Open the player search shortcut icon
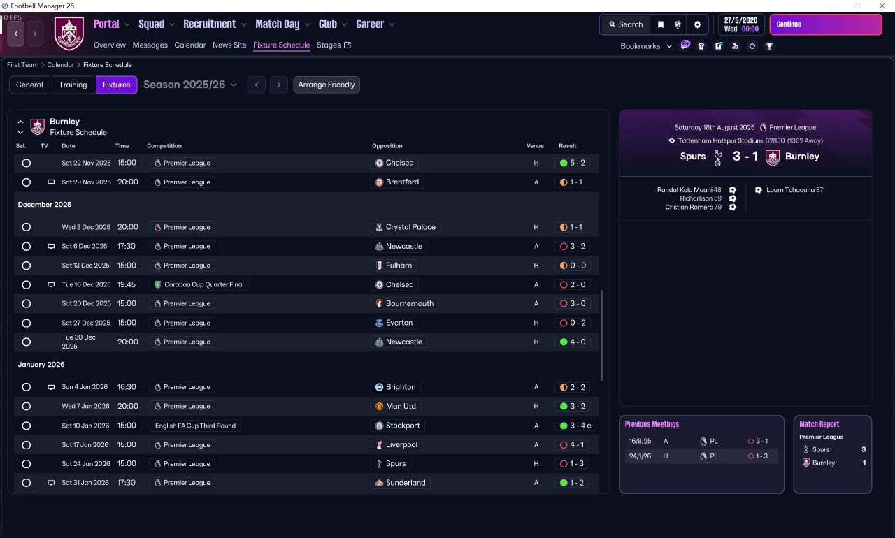 point(735,46)
